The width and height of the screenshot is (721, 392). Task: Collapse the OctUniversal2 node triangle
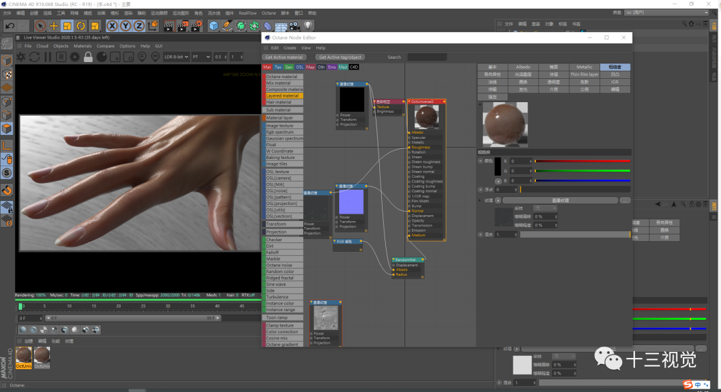[x=409, y=102]
